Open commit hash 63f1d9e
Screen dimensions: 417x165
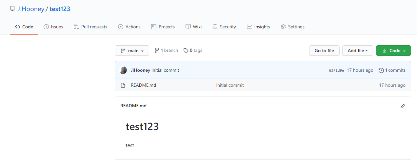click(x=336, y=70)
